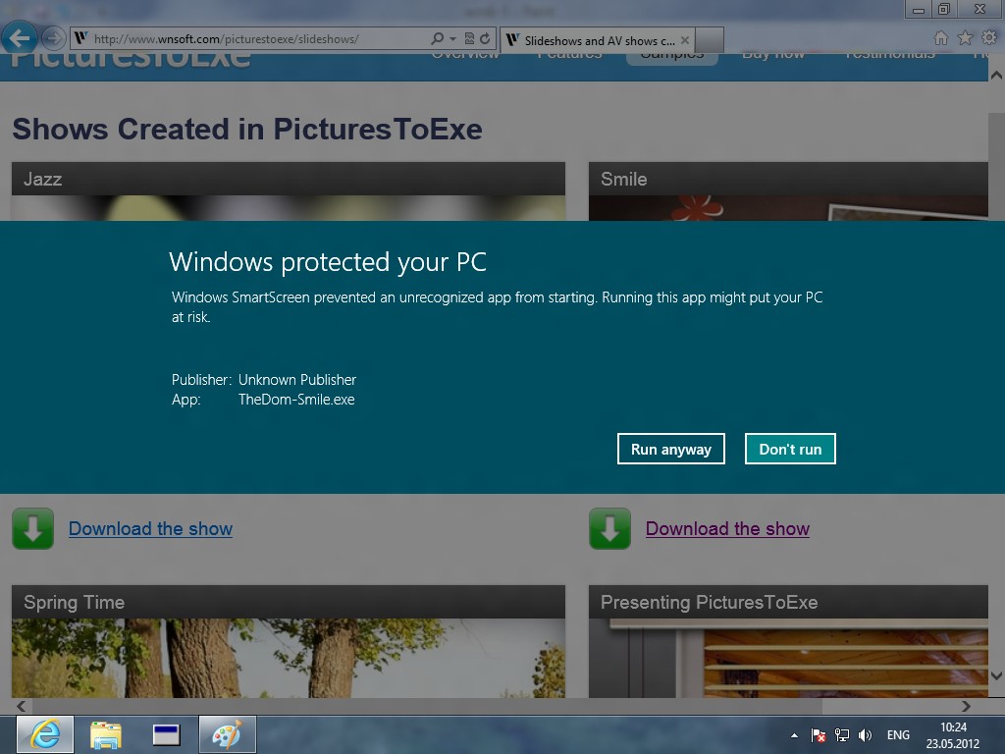The image size is (1005, 754).
Task: Show hidden system tray icons
Action: coord(794,735)
